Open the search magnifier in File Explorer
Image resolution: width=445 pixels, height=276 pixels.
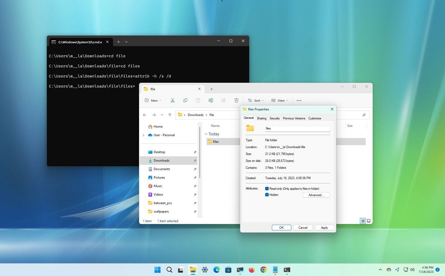pyautogui.click(x=364, y=115)
